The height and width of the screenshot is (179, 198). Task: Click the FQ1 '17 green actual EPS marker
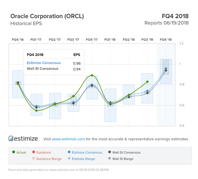(x=36, y=111)
